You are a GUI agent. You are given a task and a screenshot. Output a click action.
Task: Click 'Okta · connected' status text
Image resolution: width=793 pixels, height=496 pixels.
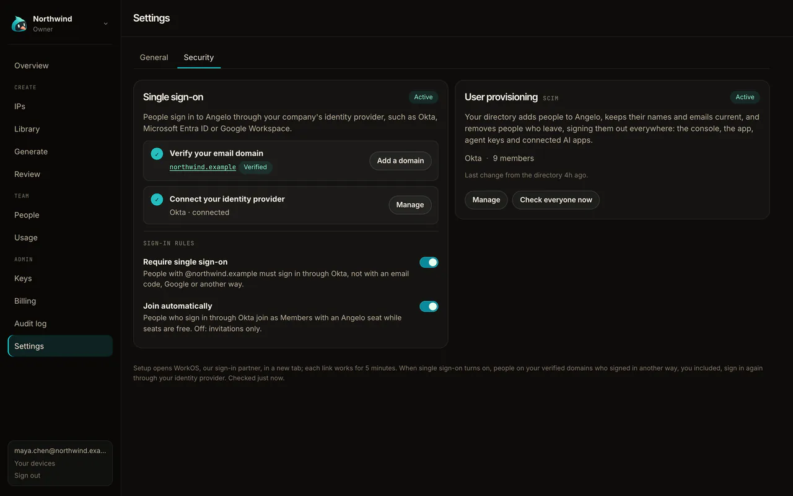pyautogui.click(x=199, y=212)
